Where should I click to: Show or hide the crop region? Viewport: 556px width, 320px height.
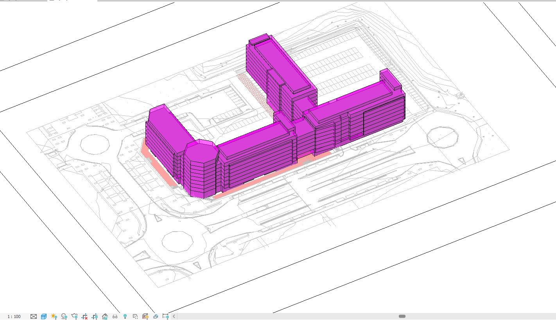point(95,316)
